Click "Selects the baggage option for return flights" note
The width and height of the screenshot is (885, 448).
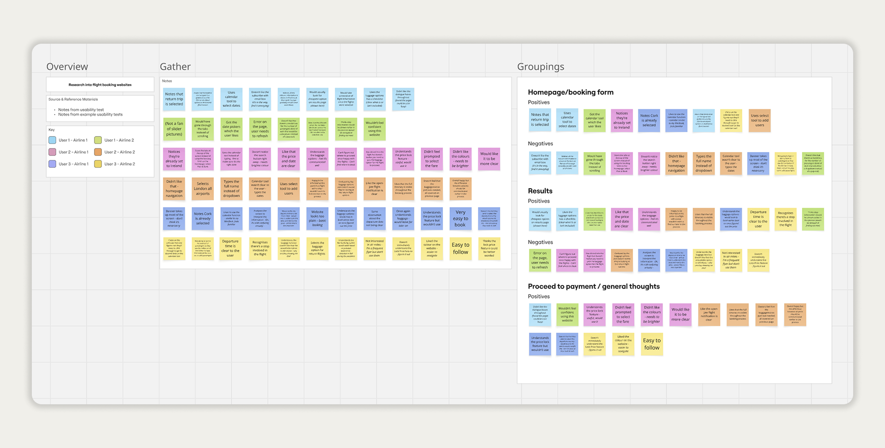click(x=317, y=248)
